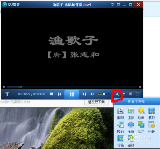160x149 pixels.
Task: Click the 清空已下载 button
Action: tap(96, 102)
